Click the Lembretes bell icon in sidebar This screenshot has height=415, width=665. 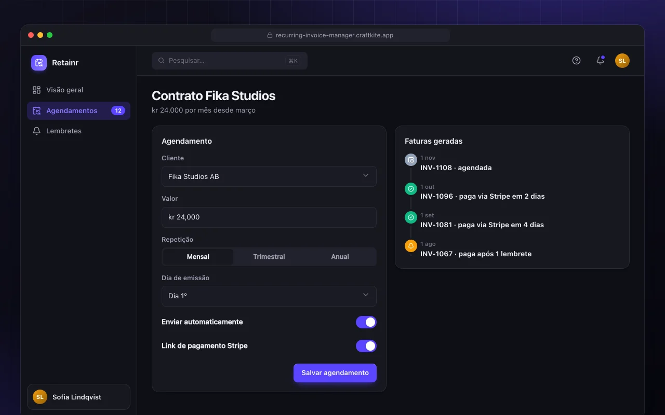coord(36,131)
